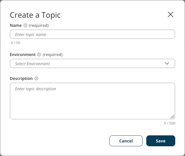Click the info icon beside Name
Image resolution: width=185 pixels, height=156 pixels.
point(25,25)
